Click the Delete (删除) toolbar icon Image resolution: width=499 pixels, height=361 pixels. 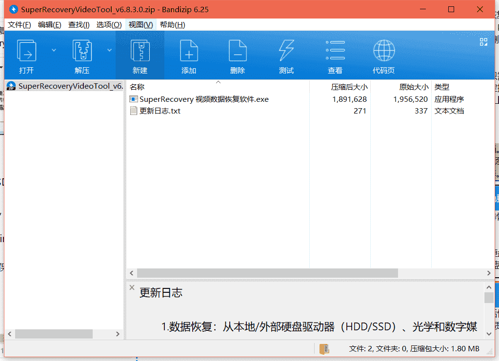(238, 51)
